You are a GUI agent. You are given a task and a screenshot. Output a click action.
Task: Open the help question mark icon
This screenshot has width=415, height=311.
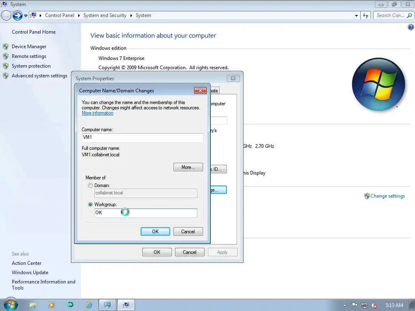click(x=411, y=27)
